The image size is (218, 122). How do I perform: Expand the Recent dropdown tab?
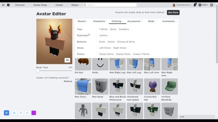coord(83,21)
